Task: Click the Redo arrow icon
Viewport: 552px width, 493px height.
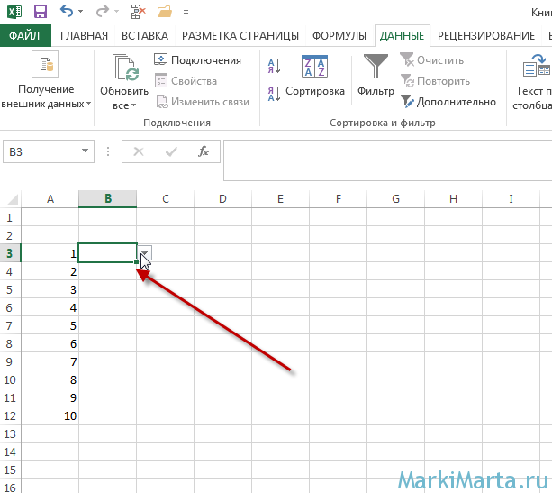Action: 103,12
